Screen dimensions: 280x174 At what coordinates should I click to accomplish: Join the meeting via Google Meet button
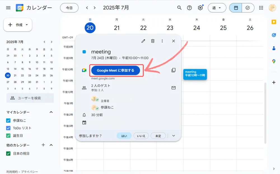pos(116,71)
